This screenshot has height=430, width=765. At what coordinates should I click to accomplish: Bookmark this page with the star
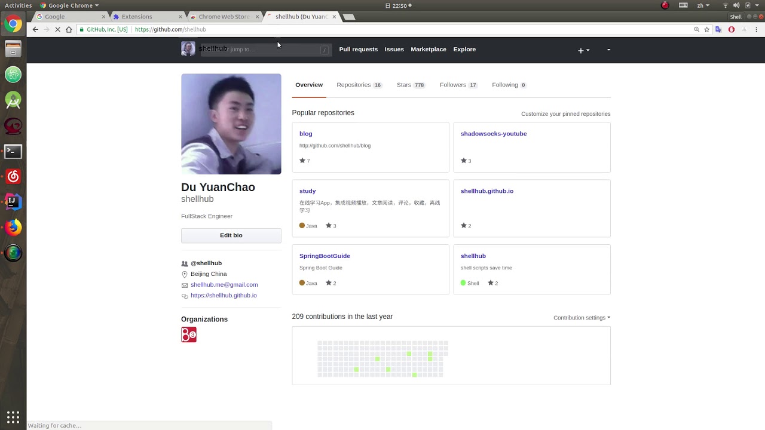pos(706,29)
